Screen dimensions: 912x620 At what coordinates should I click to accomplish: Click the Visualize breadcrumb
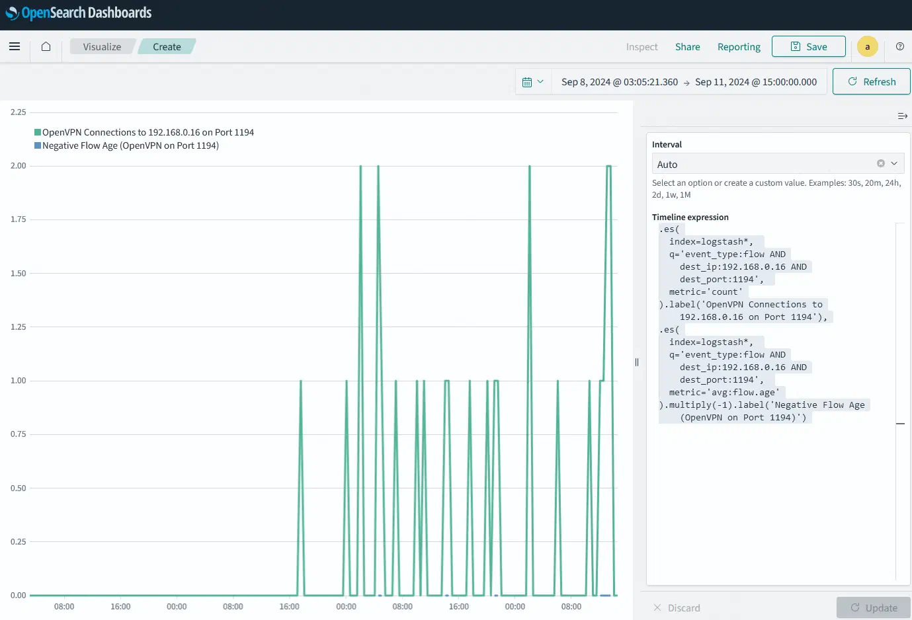click(103, 47)
